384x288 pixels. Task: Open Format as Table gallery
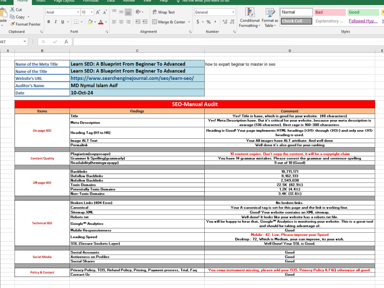click(270, 17)
